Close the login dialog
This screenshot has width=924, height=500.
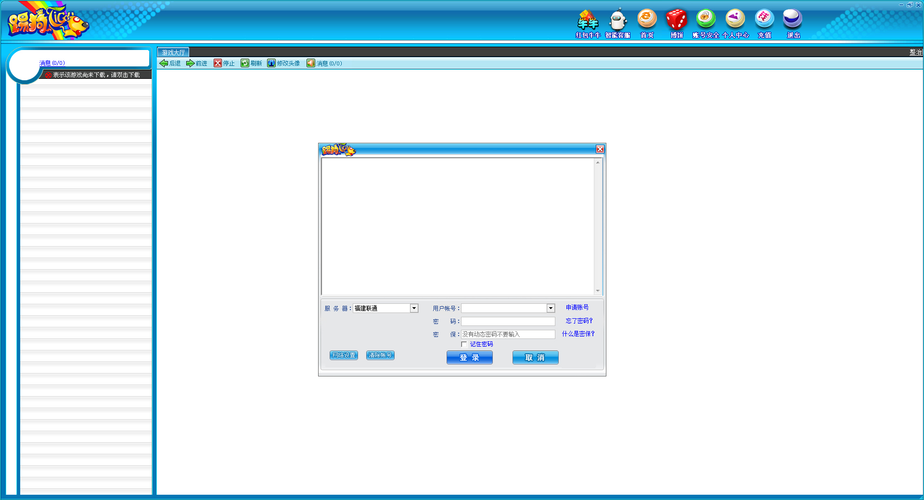pos(600,150)
